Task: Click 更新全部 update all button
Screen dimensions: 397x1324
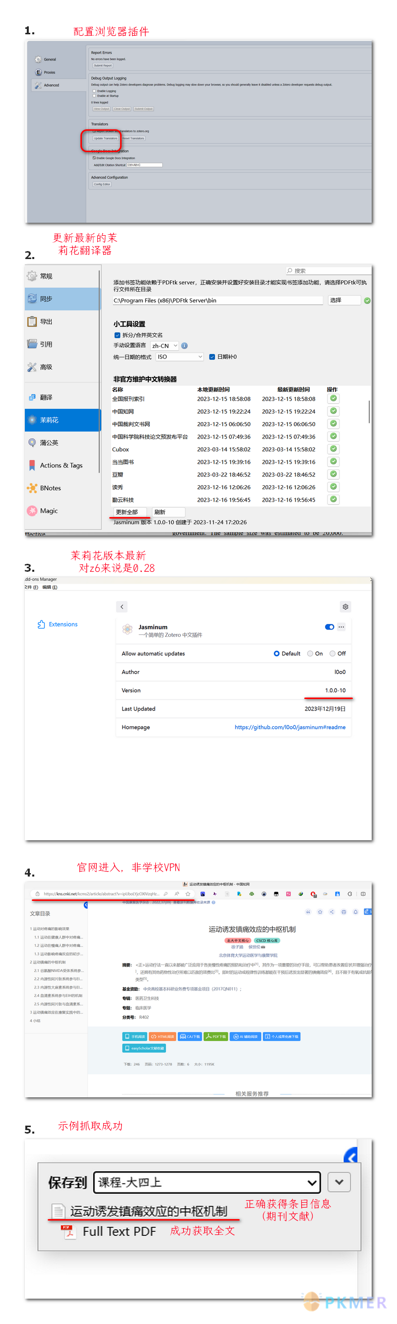Action: pos(131,512)
